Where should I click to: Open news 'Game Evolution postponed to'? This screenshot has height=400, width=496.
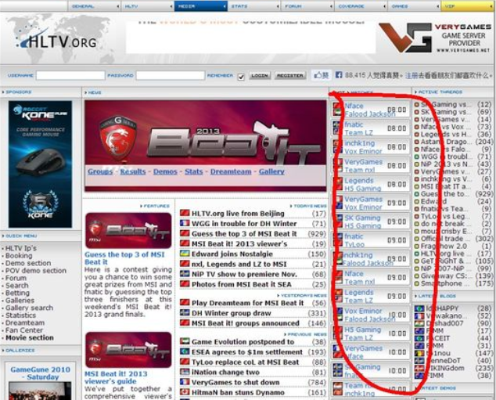click(x=243, y=342)
